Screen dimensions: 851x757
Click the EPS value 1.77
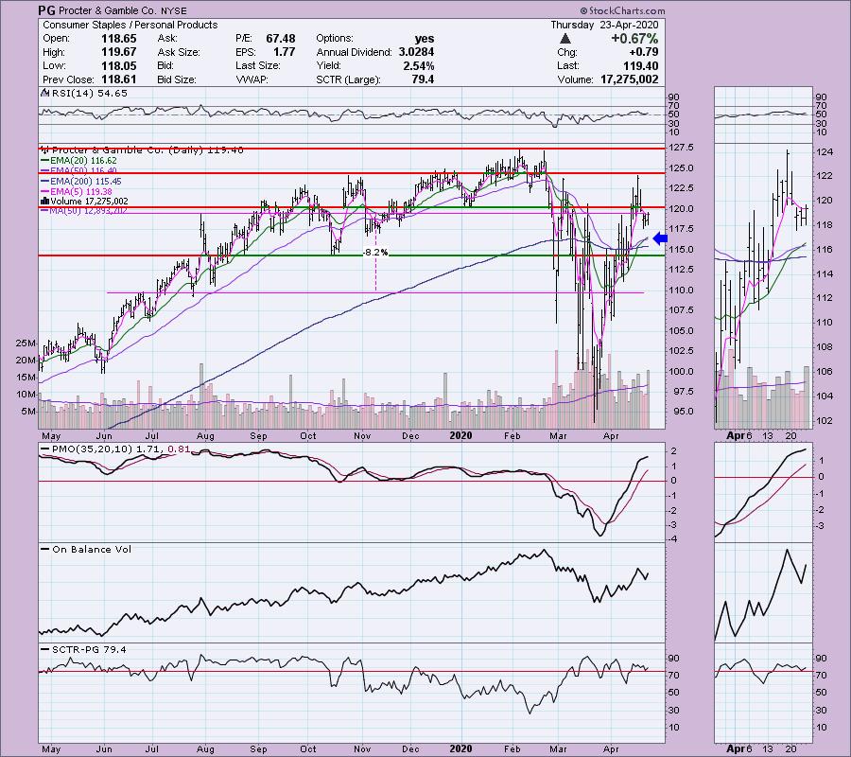[285, 52]
